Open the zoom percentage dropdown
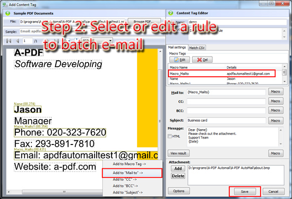292x199 pixels. tap(110, 40)
